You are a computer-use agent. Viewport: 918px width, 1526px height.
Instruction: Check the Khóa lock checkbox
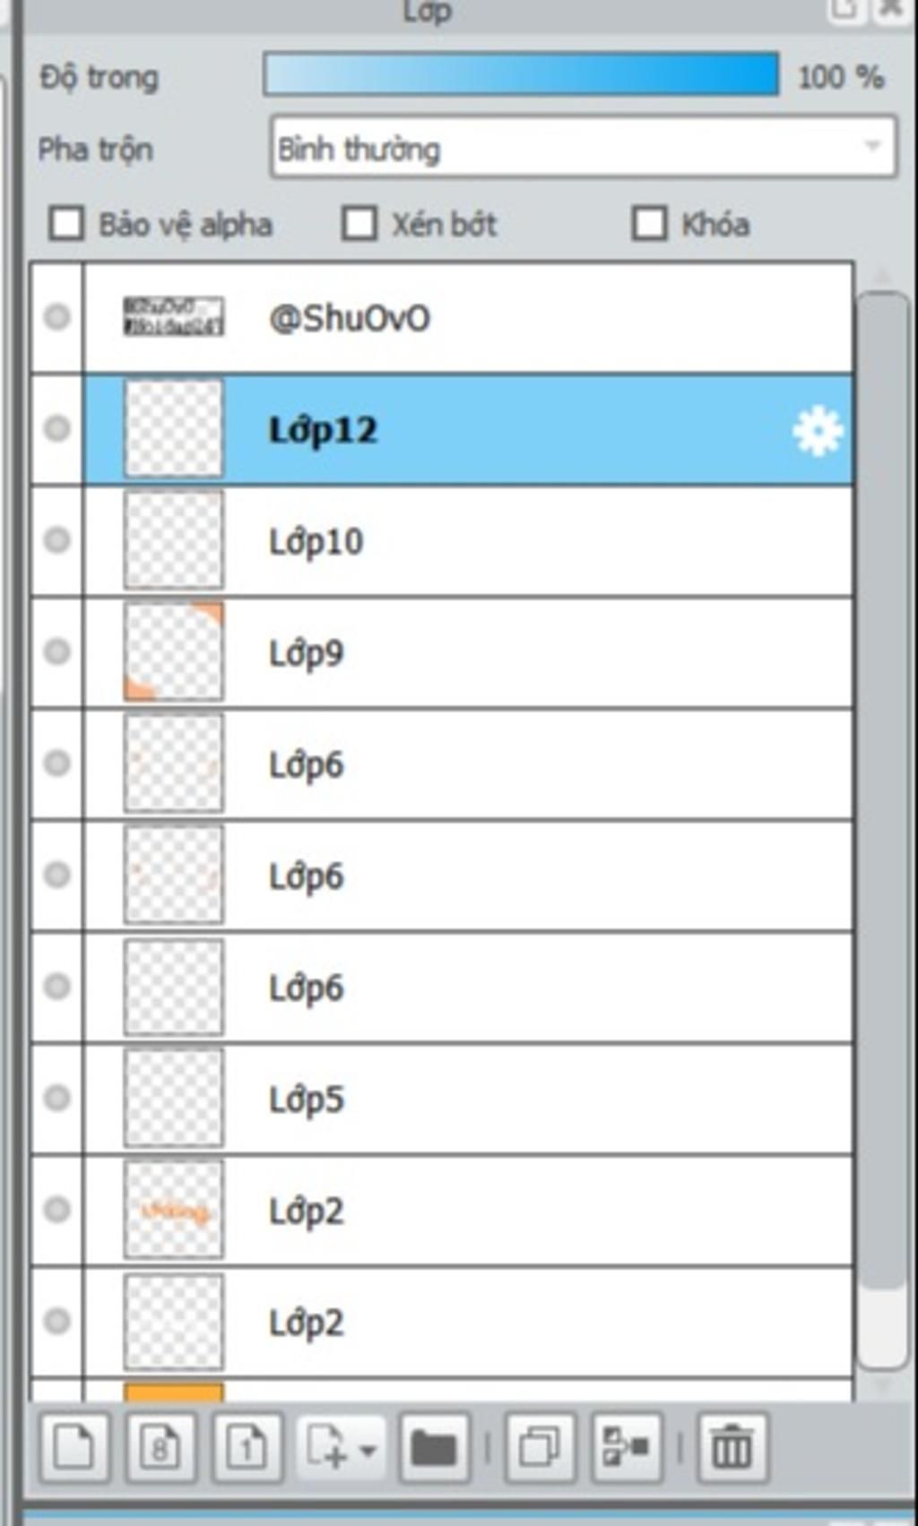pos(650,224)
